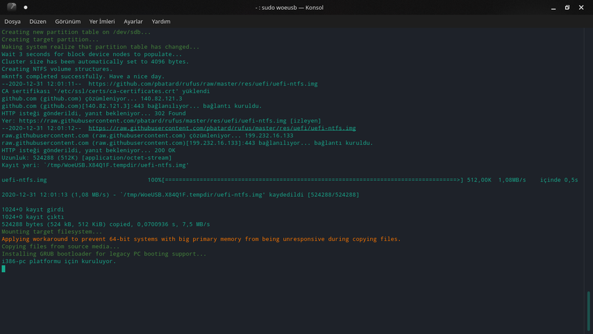The height and width of the screenshot is (334, 593).
Task: Click the orange 'Applying workaround' warning line
Action: [x=201, y=239]
